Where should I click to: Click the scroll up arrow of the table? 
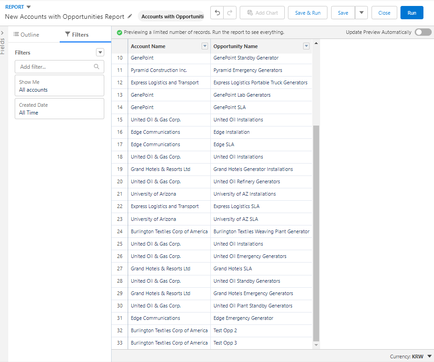click(x=316, y=44)
